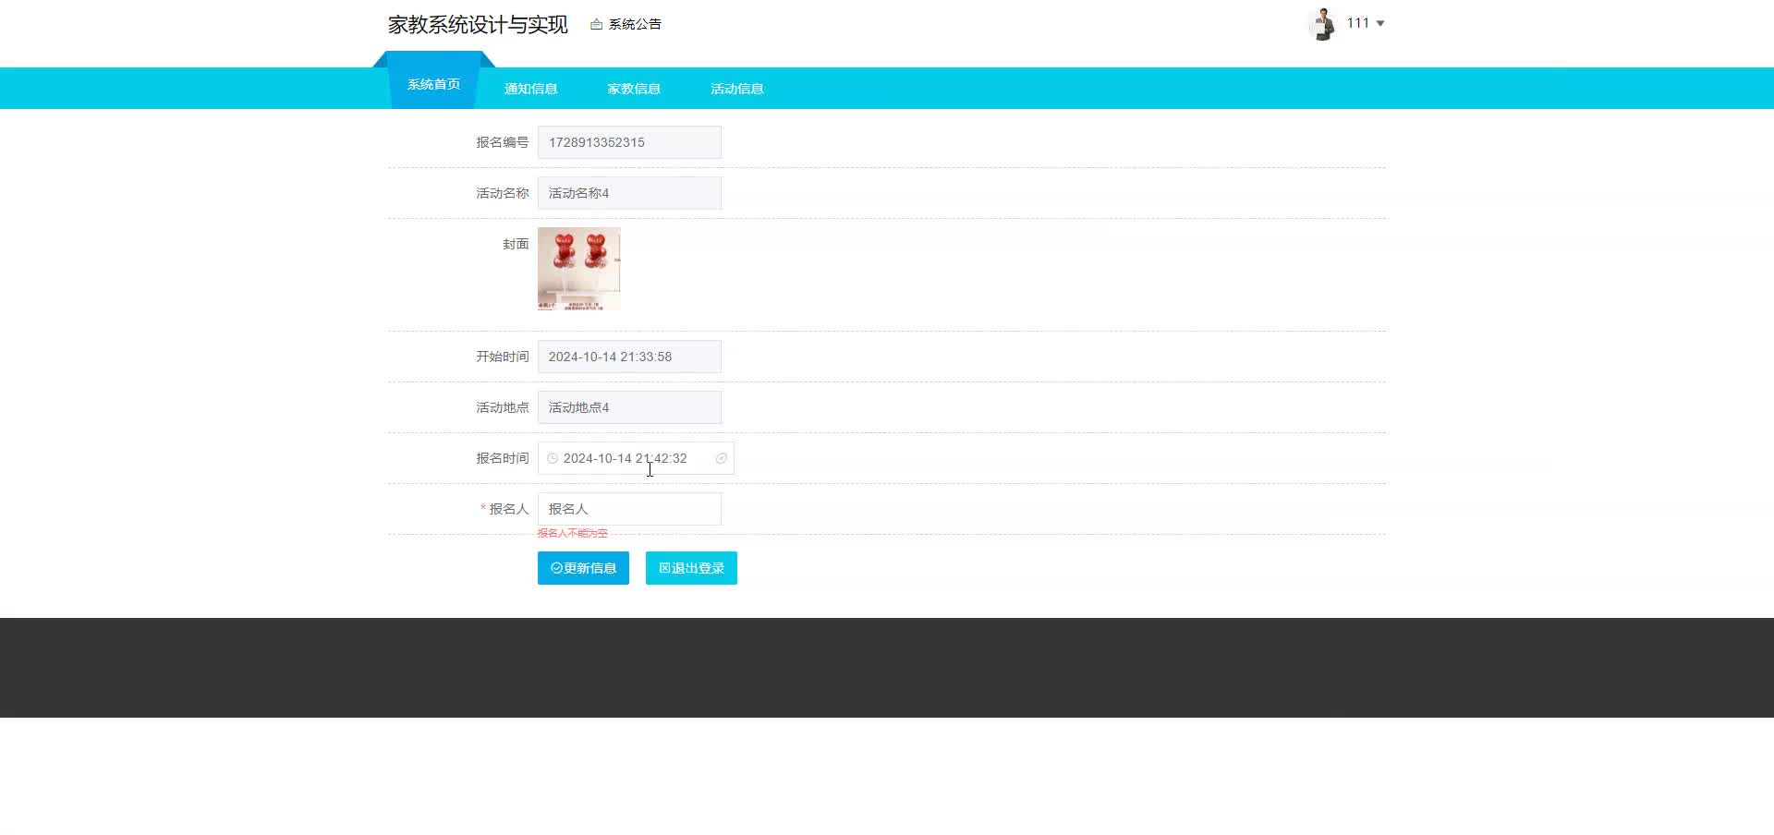Switch to the 系统首页 tab
This screenshot has width=1774, height=835.
pos(434,84)
